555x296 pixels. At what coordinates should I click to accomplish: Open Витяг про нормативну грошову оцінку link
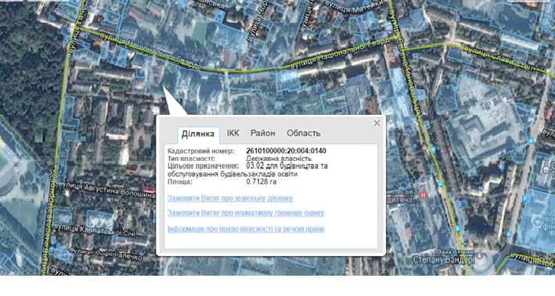(x=246, y=213)
